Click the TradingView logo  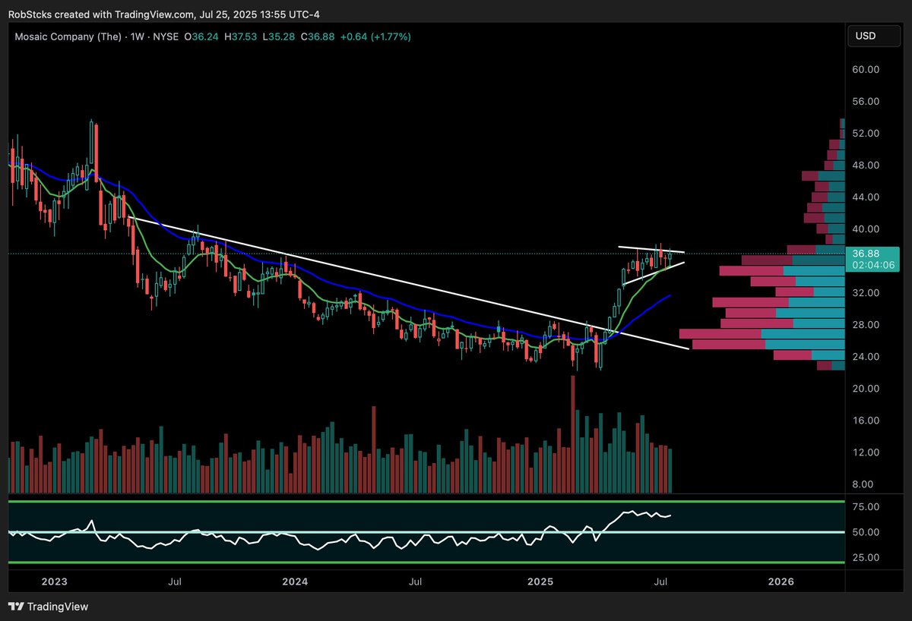(49, 607)
